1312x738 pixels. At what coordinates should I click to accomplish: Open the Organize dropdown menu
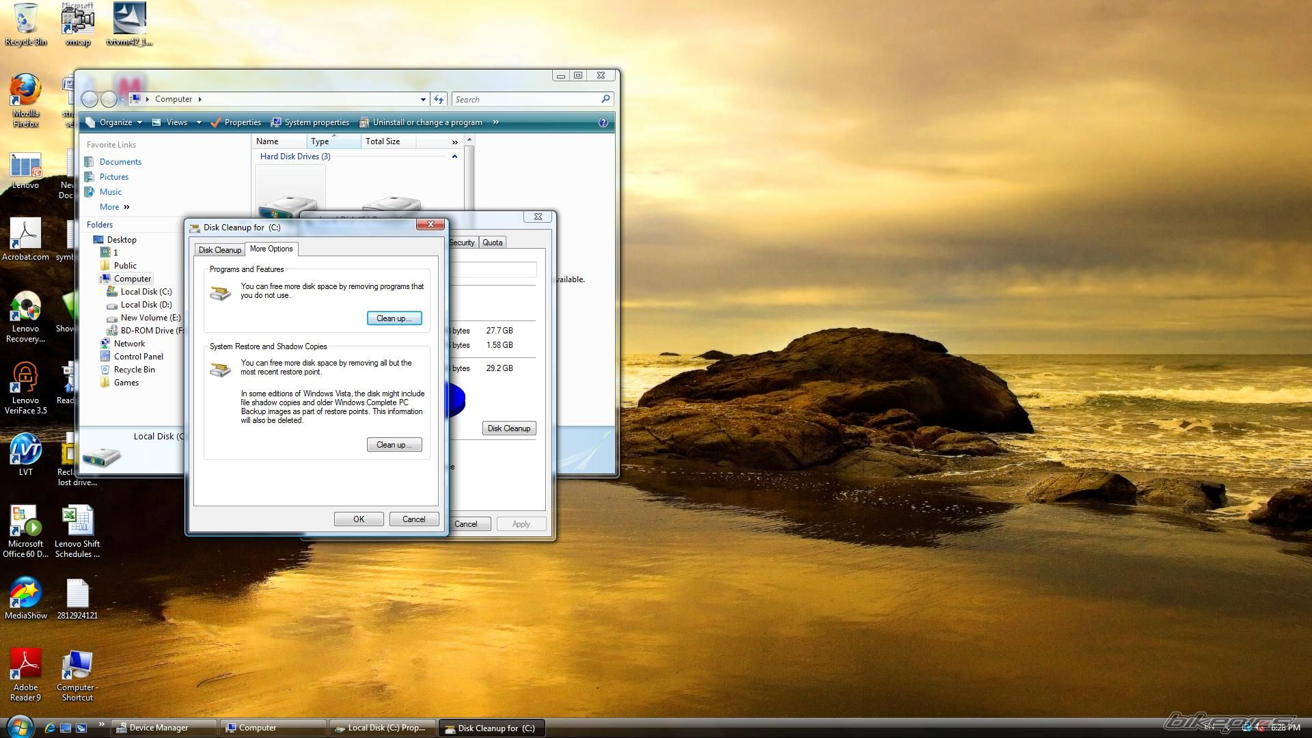pyautogui.click(x=115, y=122)
